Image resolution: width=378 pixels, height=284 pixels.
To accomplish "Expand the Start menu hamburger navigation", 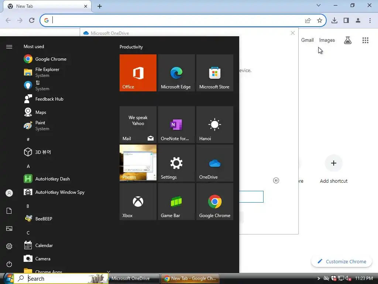I will click(x=9, y=47).
